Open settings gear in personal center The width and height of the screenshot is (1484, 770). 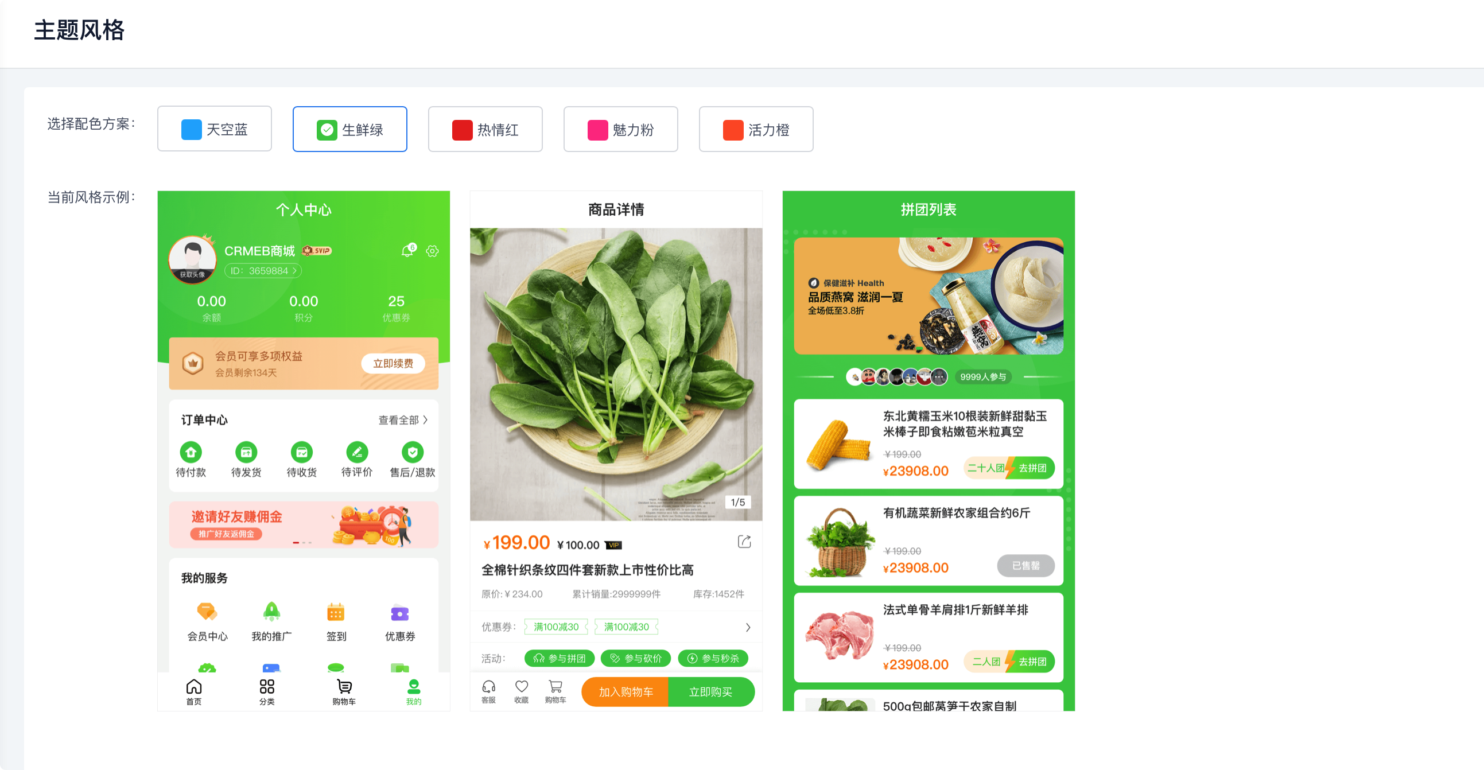click(x=432, y=251)
